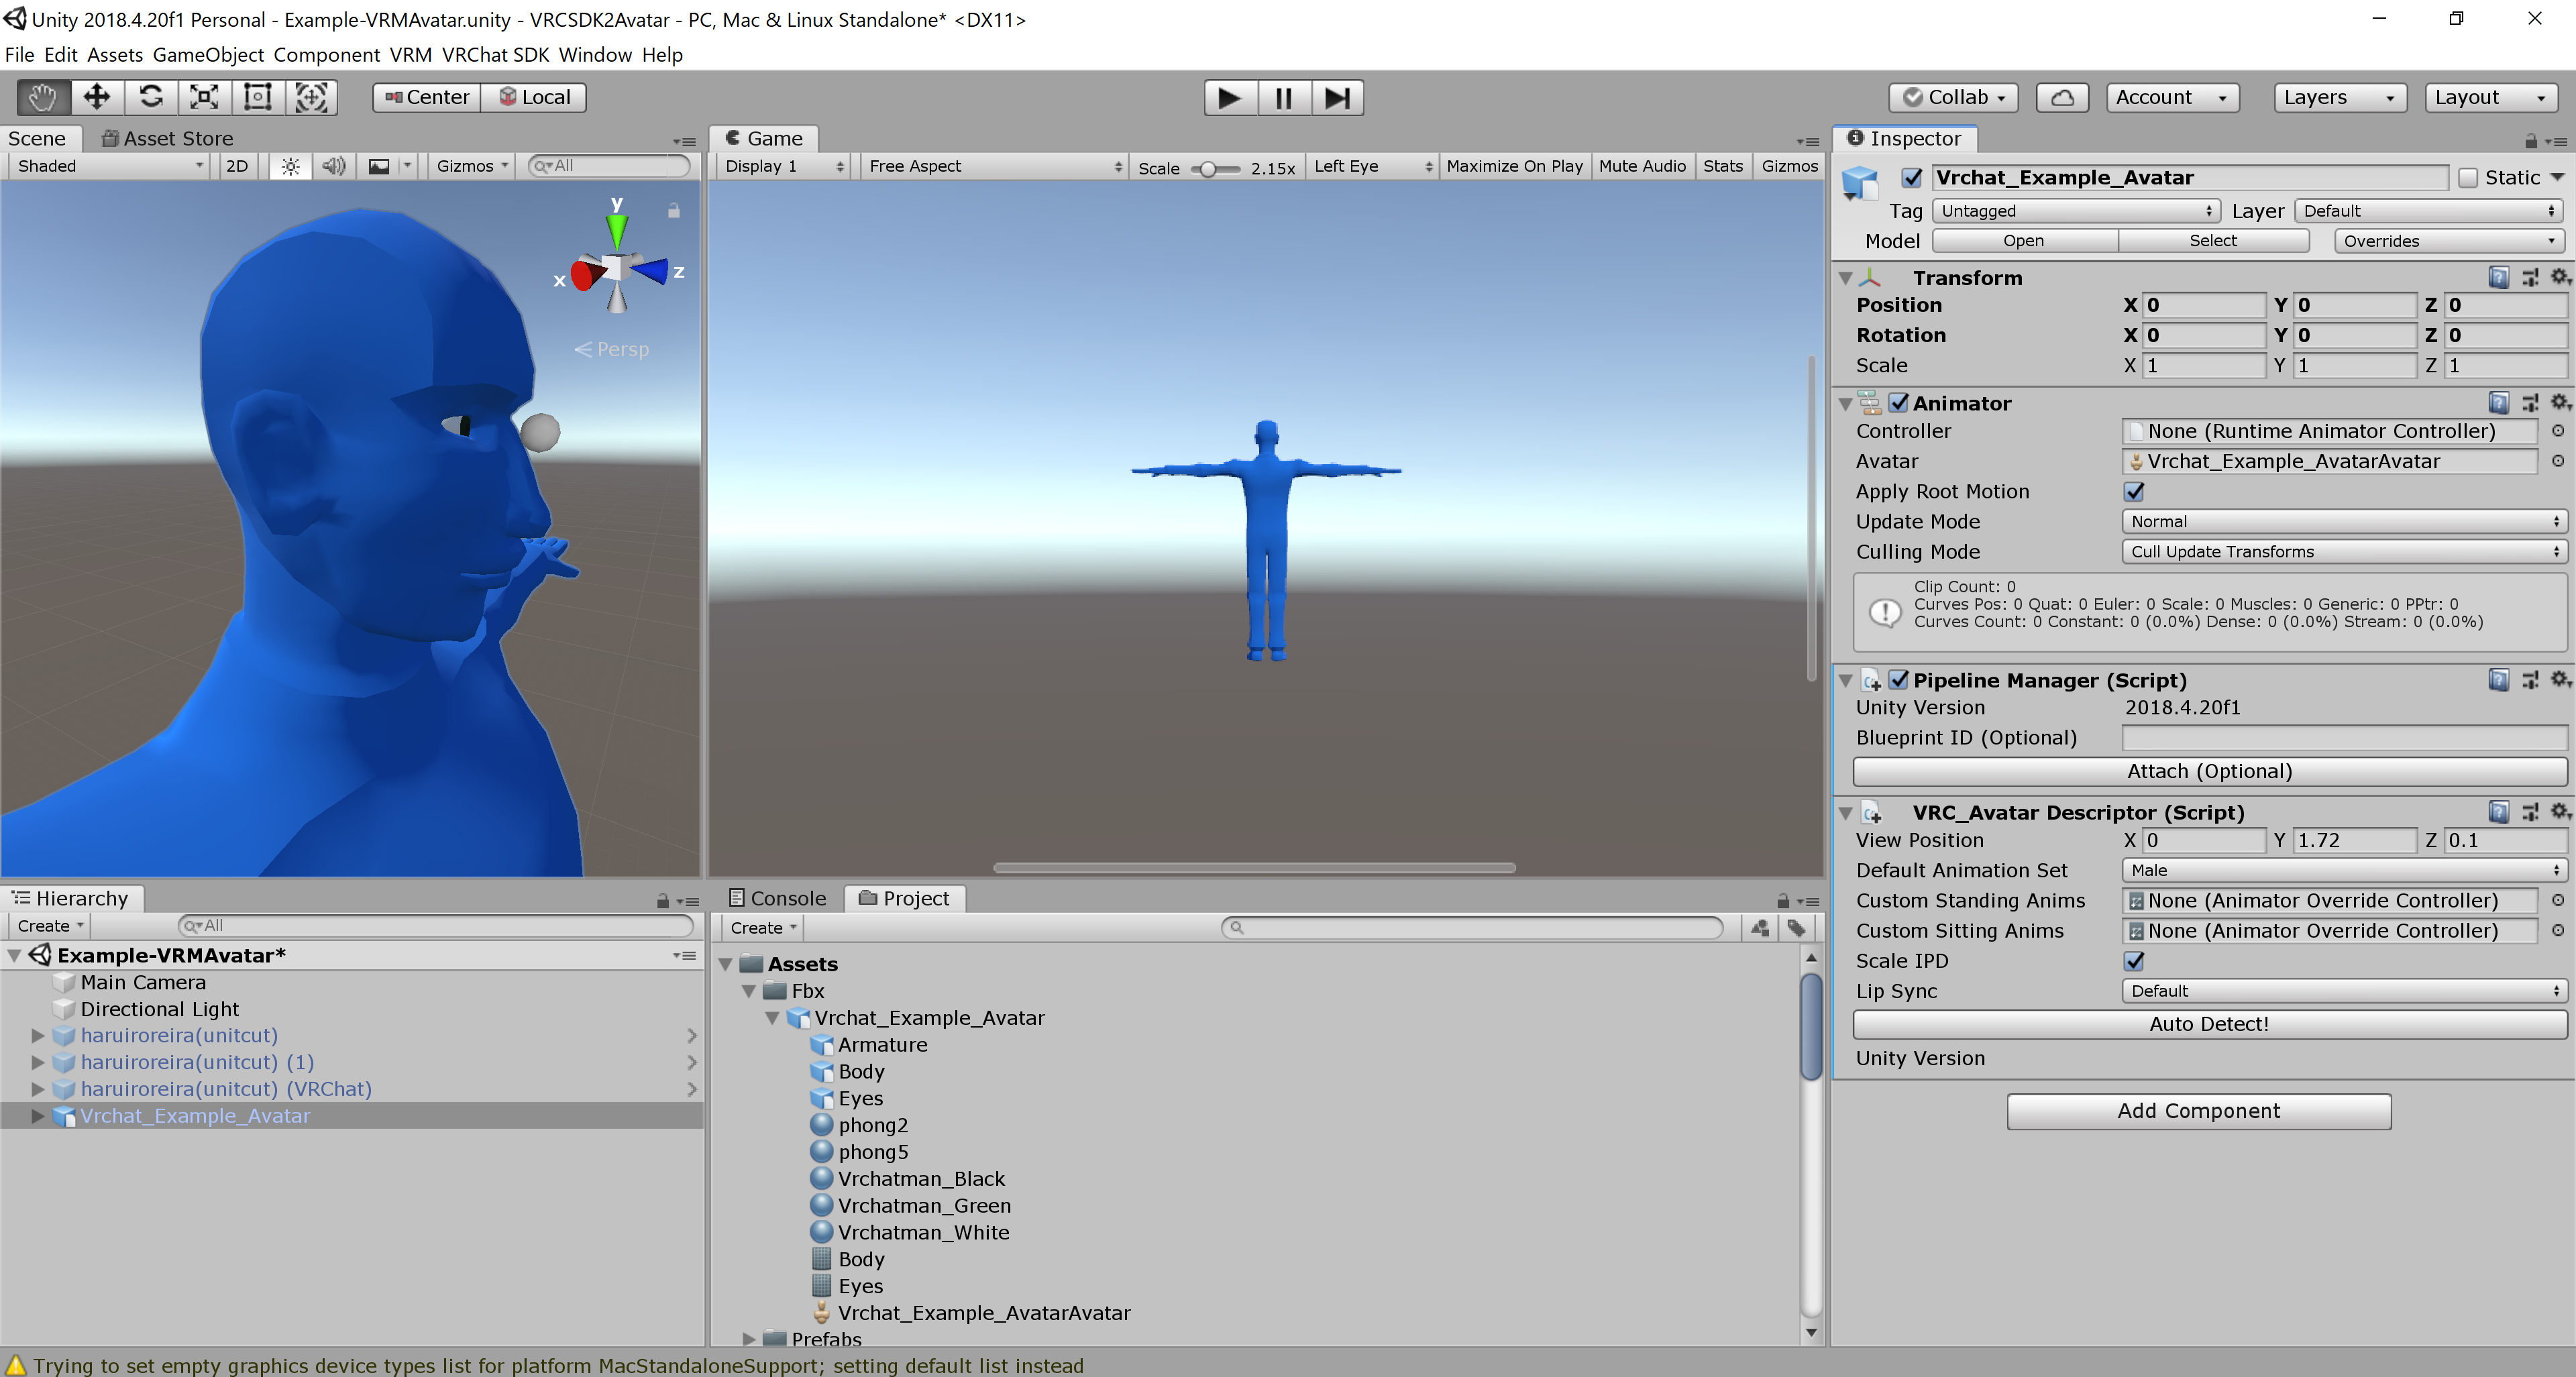This screenshot has height=1377, width=2576.
Task: Expand the haruiroreira(unitcut) (VRChat) hierarchy item
Action: 37,1089
